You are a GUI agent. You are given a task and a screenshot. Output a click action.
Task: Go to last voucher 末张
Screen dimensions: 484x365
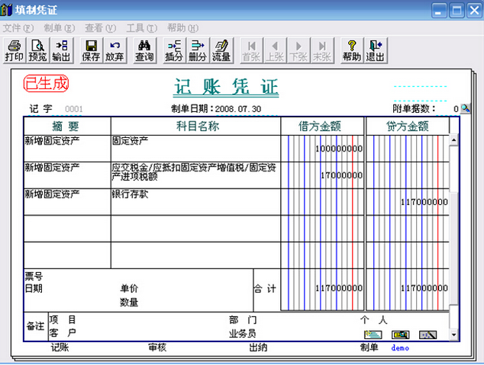[x=322, y=51]
